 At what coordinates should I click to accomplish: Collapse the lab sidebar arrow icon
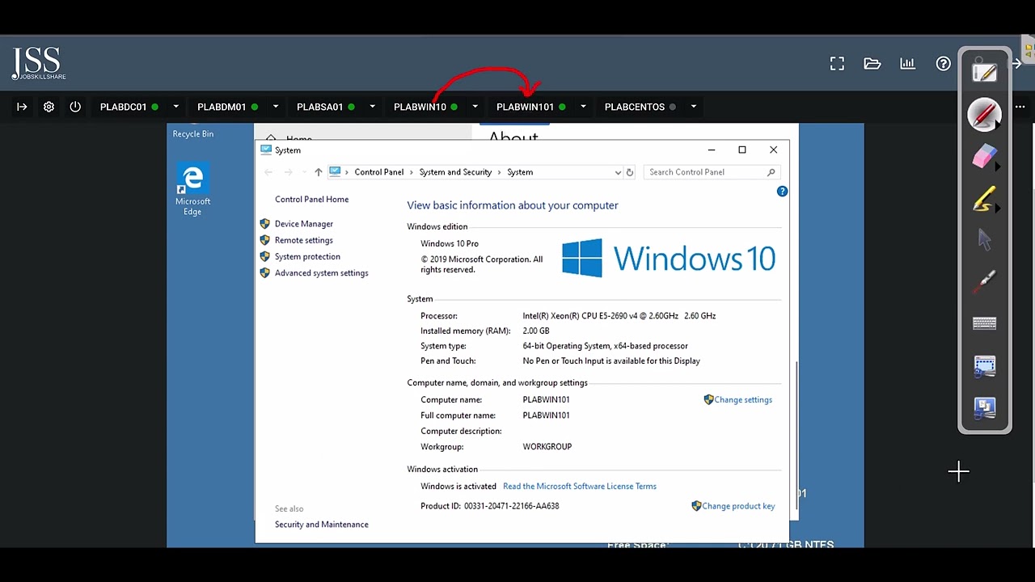pos(22,107)
